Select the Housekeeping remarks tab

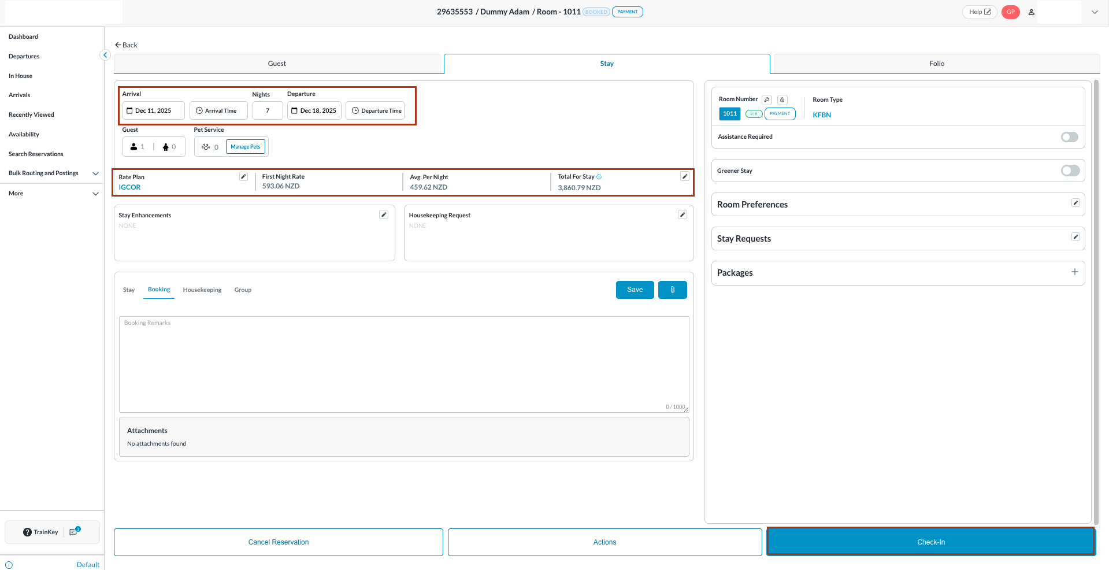point(202,290)
